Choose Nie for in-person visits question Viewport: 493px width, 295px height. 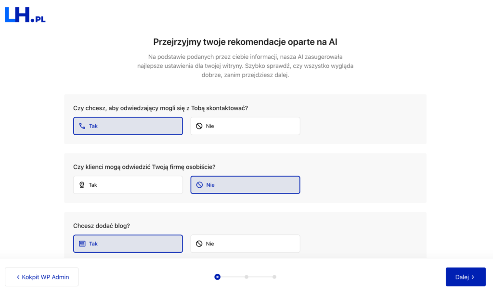[x=245, y=185]
